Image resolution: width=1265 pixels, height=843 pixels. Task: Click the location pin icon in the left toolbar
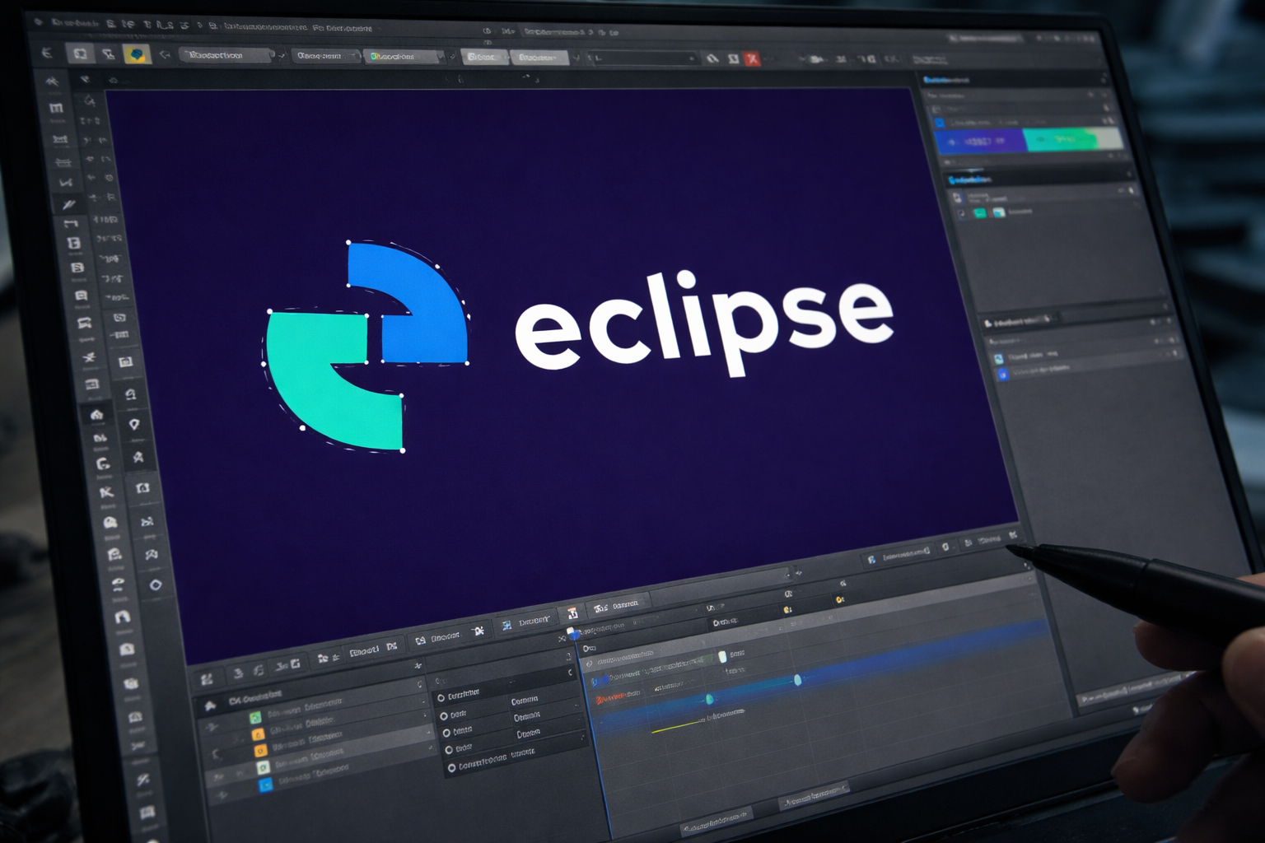tap(134, 425)
